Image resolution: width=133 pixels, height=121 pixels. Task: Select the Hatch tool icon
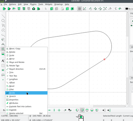pyautogui.click(x=3, y=66)
